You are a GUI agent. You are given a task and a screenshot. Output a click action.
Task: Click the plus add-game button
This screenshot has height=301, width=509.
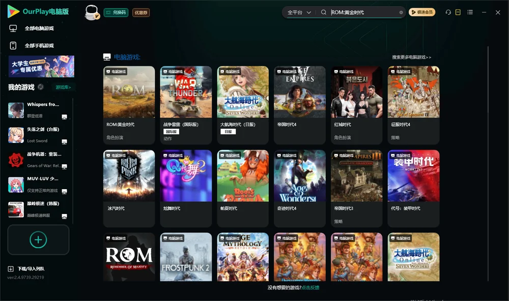38,239
